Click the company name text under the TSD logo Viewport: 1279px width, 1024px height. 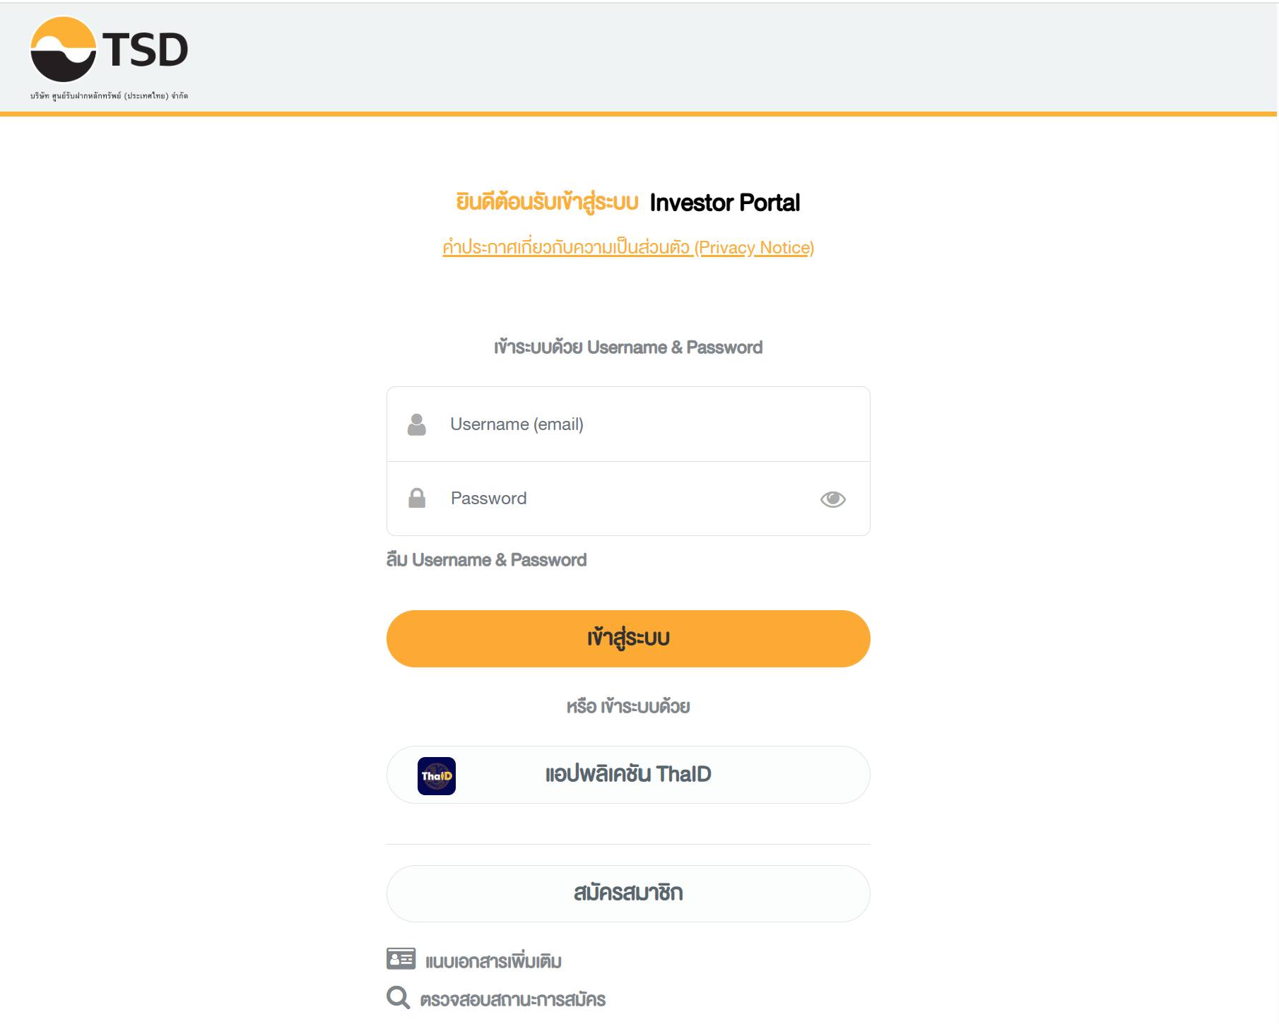coord(109,96)
